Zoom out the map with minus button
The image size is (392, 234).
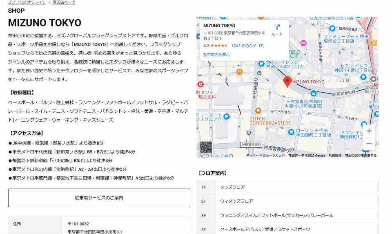pos(369,144)
